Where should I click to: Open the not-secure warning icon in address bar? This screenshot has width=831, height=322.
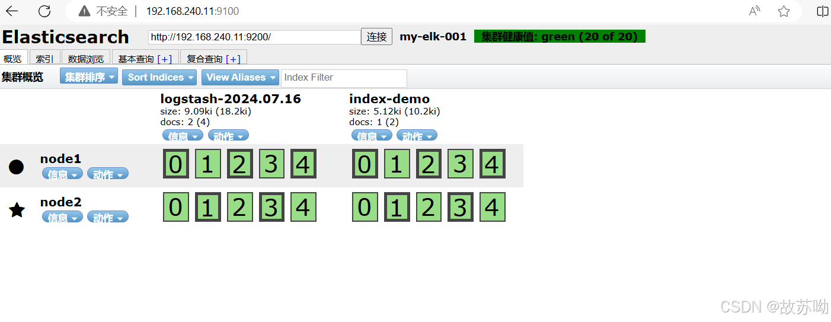85,11
